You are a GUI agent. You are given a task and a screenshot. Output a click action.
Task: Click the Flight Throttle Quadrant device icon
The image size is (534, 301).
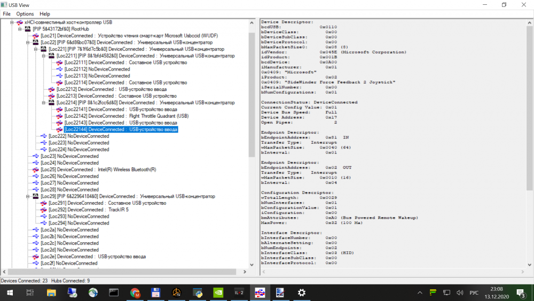pos(59,116)
